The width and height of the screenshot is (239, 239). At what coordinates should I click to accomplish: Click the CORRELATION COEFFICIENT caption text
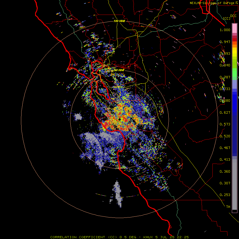pyautogui.click(x=78, y=237)
